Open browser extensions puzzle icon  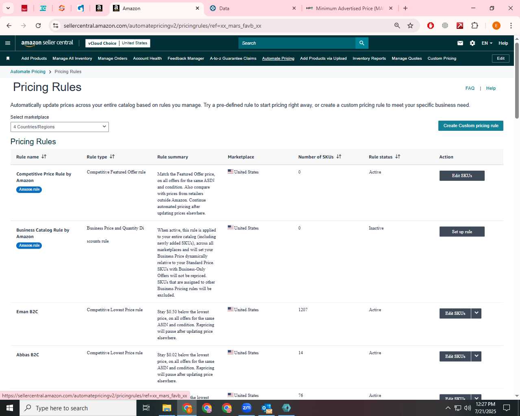coord(474,26)
